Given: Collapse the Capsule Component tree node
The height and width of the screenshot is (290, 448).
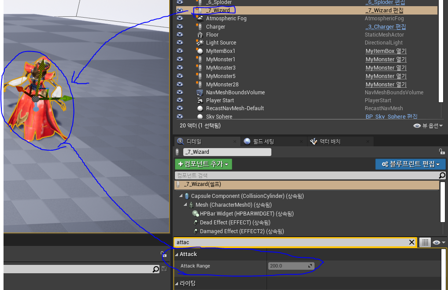Looking at the screenshot, I should pyautogui.click(x=181, y=196).
